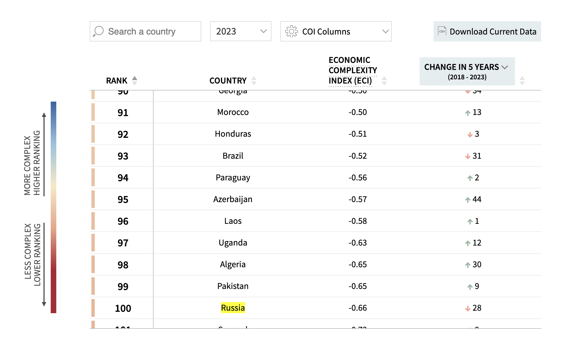Click MORE COMPLEX HIGHER RANKING label
The height and width of the screenshot is (358, 564).
[32, 163]
